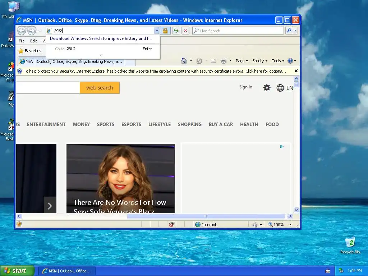Click the Windows Start button
The height and width of the screenshot is (276, 368).
[17, 271]
